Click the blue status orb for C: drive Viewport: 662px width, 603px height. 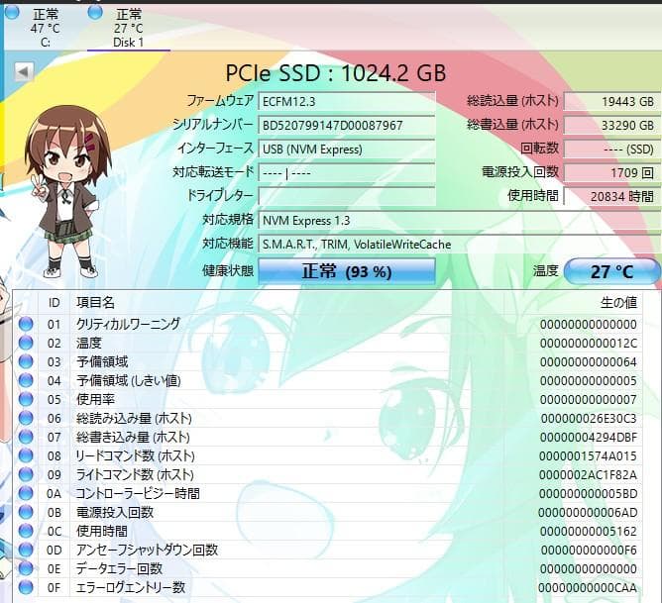tap(12, 13)
